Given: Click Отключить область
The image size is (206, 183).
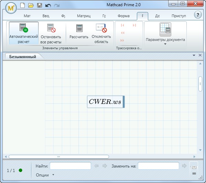Looking at the screenshot, I should (101, 34).
